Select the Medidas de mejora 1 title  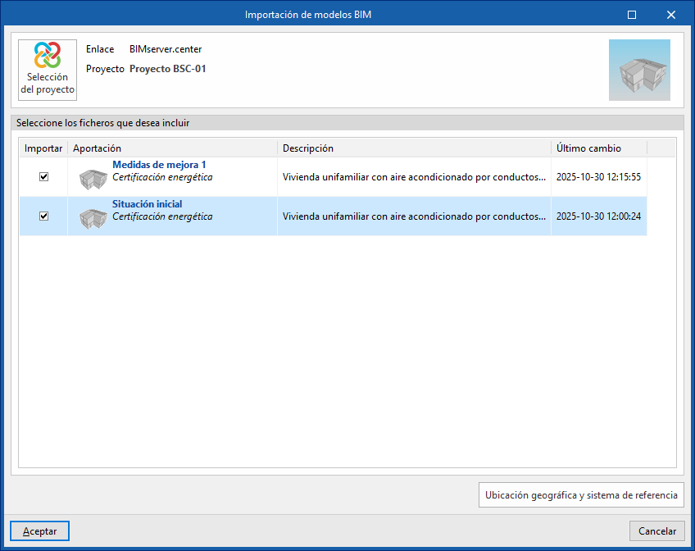point(159,165)
